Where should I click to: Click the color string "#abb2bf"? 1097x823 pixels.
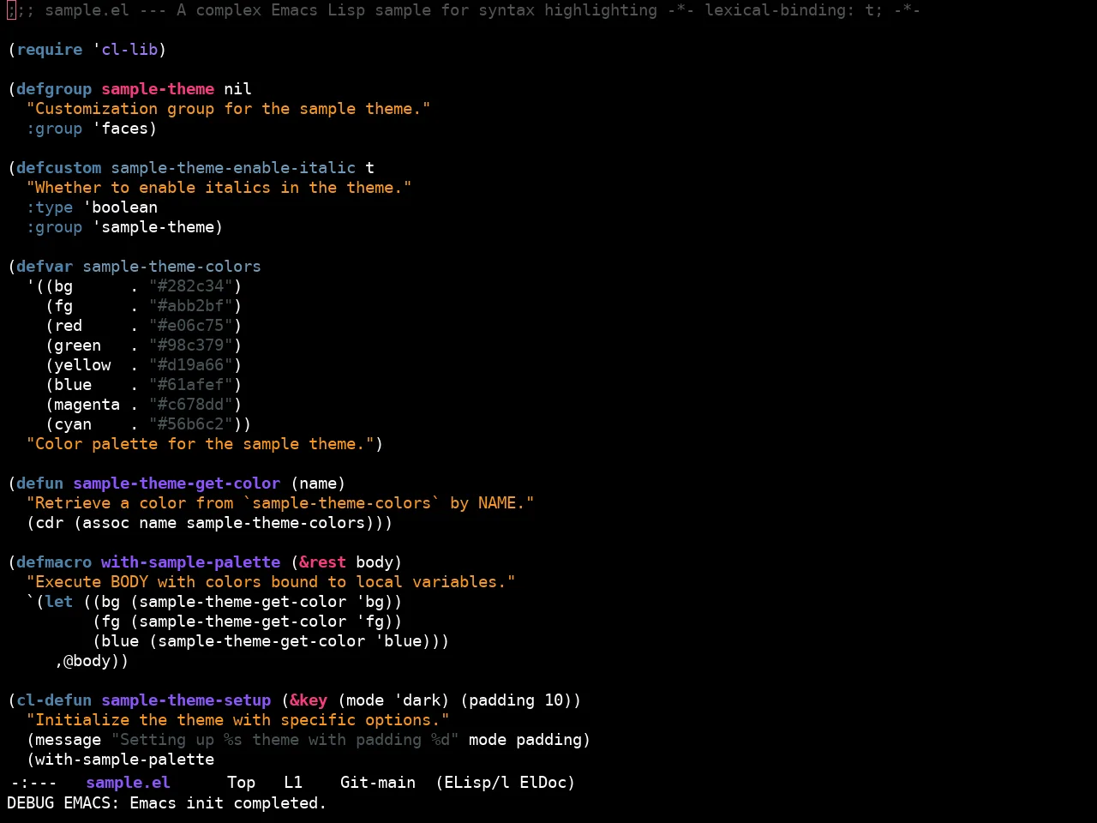click(191, 306)
